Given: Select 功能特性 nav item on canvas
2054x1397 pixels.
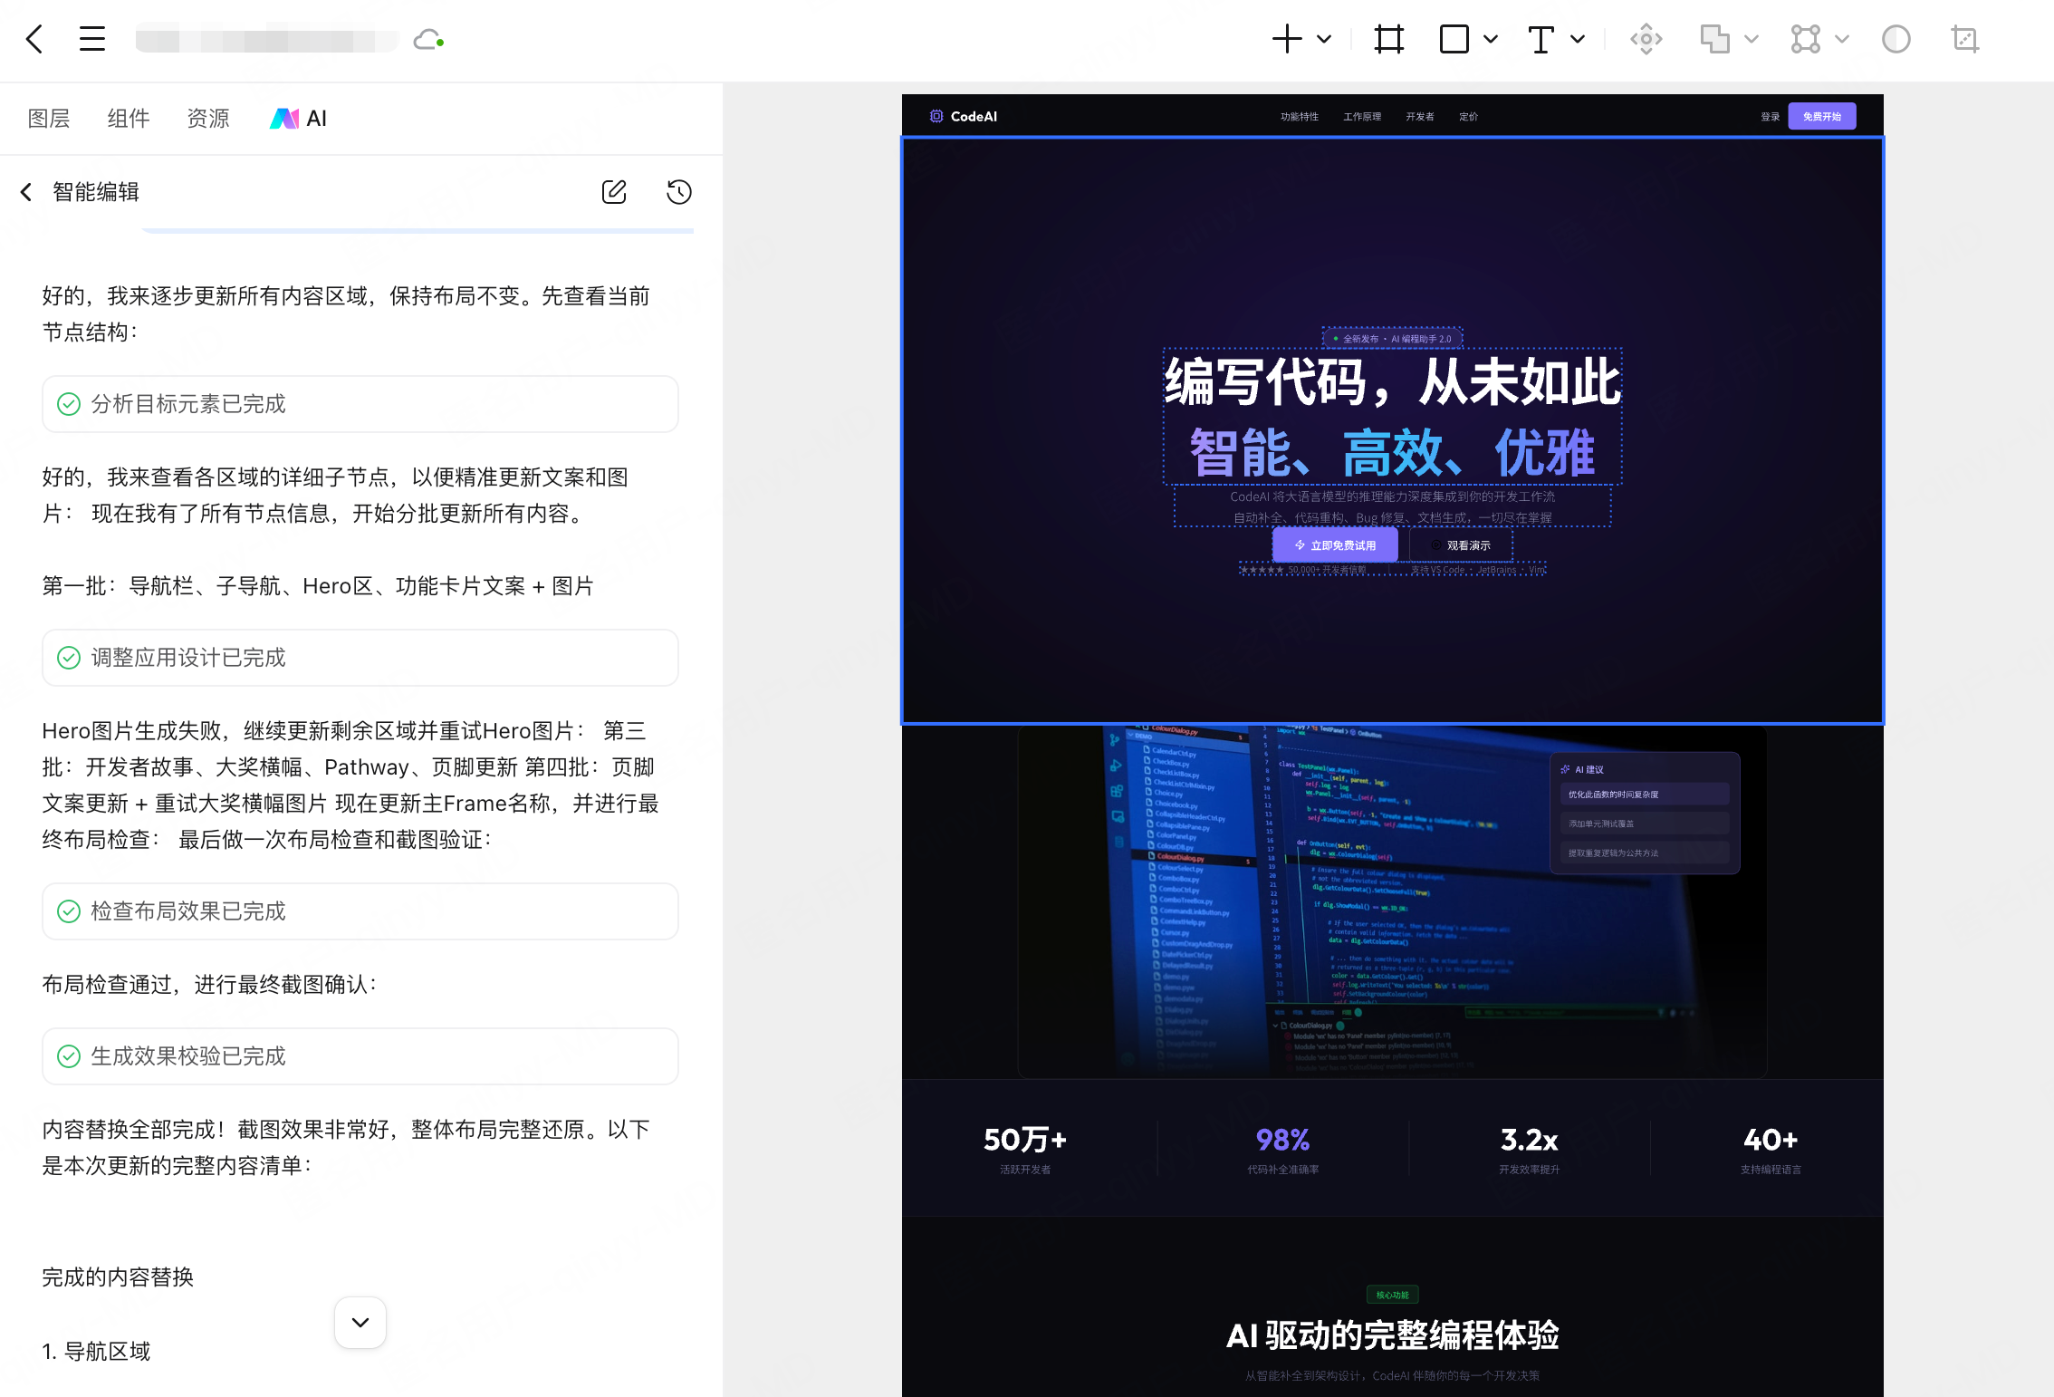Looking at the screenshot, I should pos(1300,117).
